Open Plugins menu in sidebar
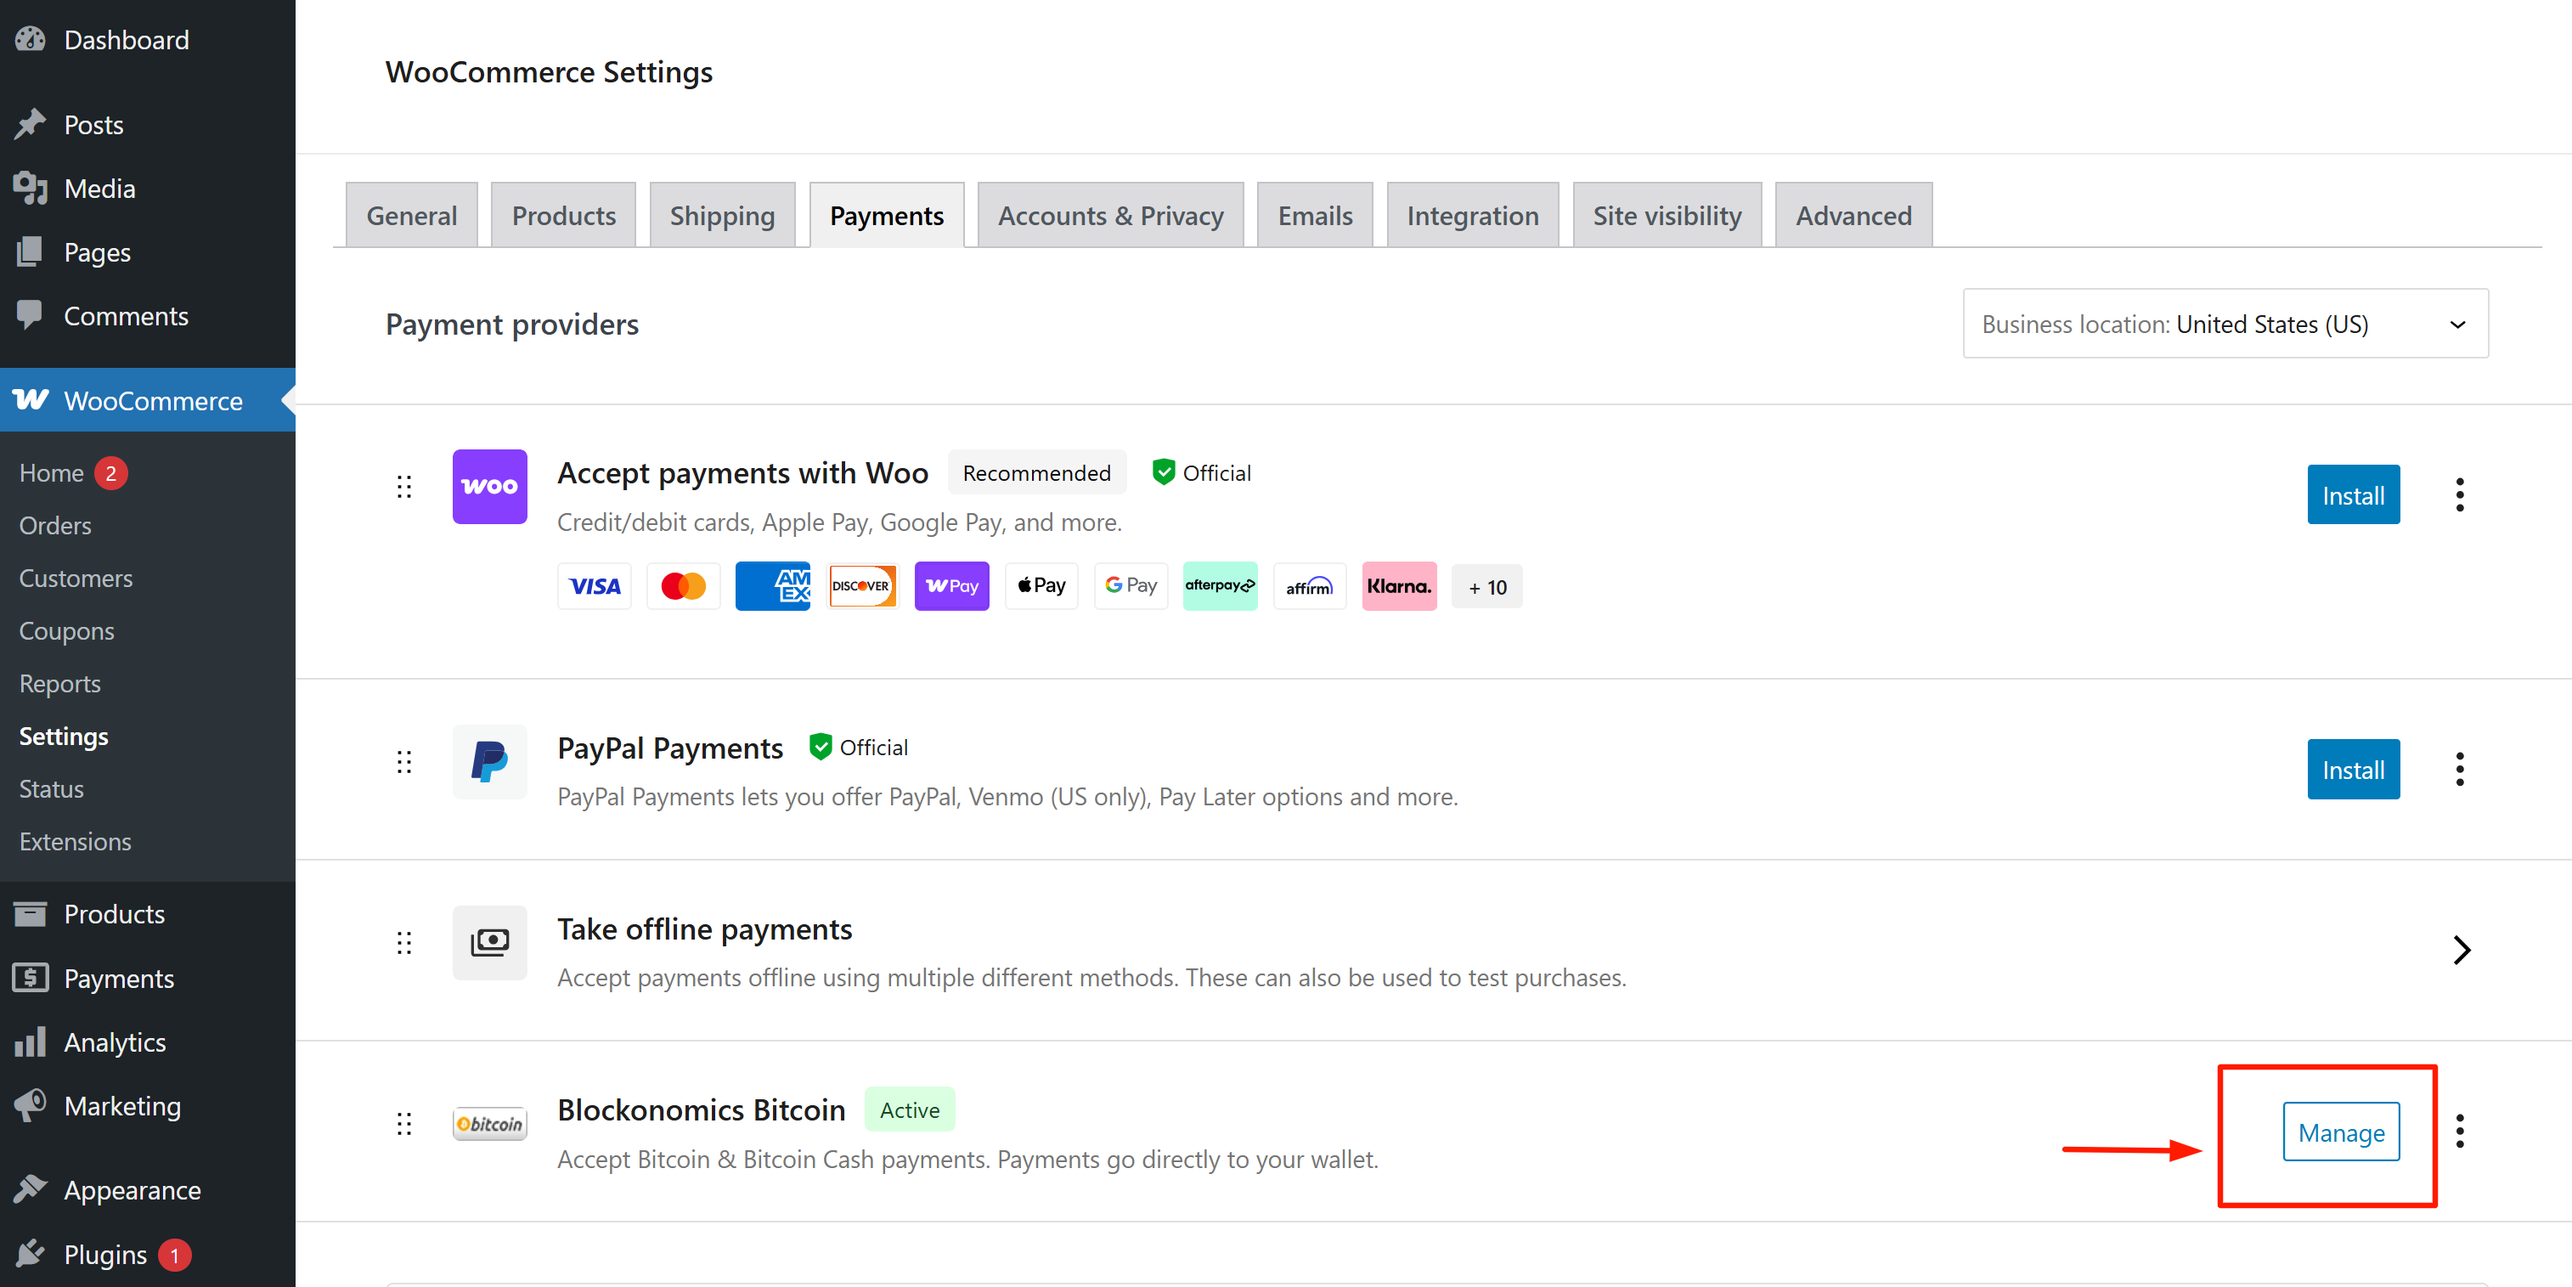Viewport: 2572px width, 1287px height. click(x=104, y=1254)
